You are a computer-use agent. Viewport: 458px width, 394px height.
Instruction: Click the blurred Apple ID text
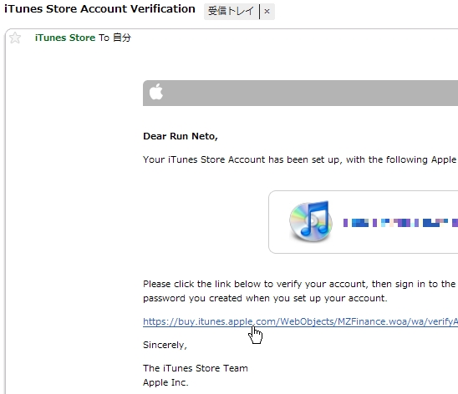click(400, 223)
